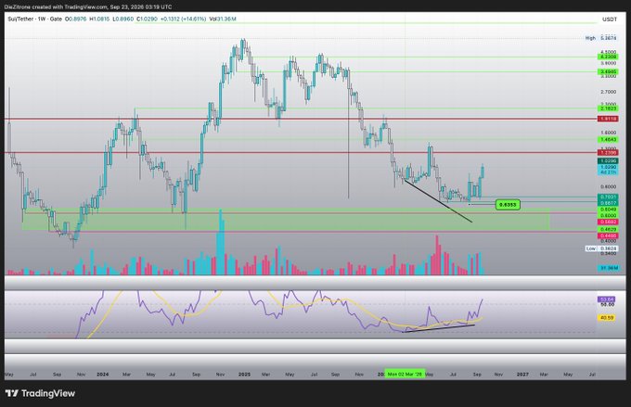Click the 31.36M volume scale label
The image size is (631, 407).
(608, 268)
